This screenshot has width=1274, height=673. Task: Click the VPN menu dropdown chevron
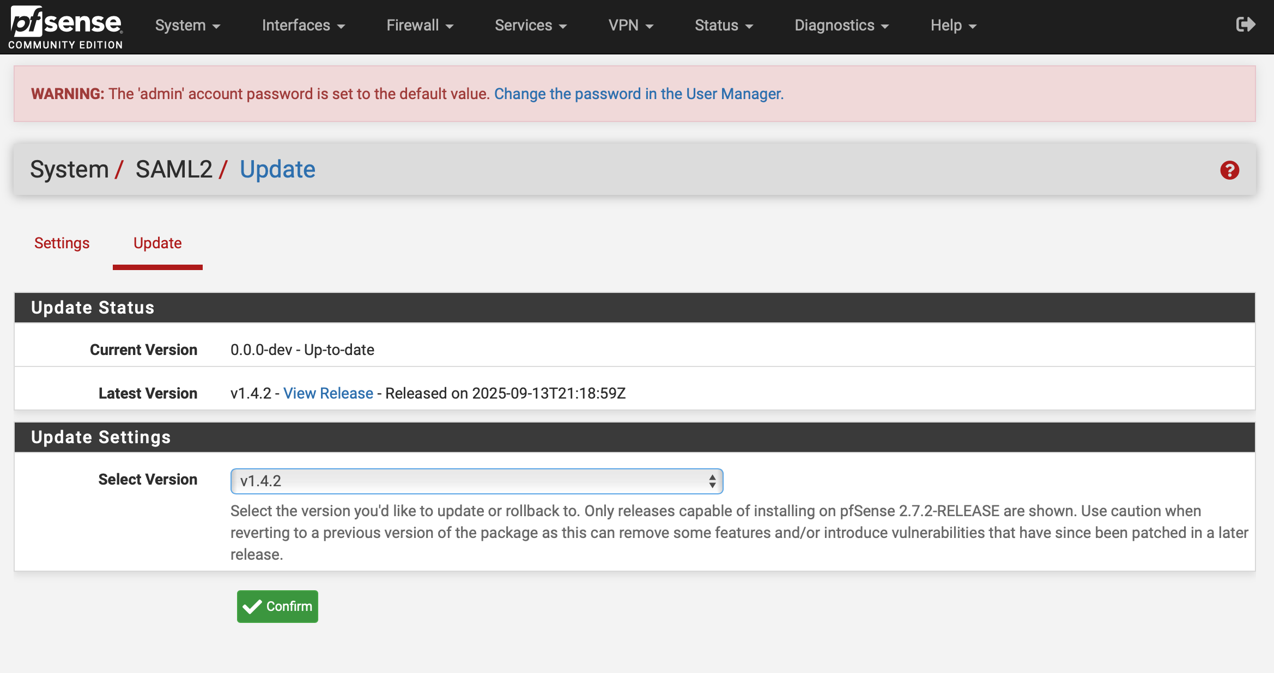pyautogui.click(x=650, y=26)
